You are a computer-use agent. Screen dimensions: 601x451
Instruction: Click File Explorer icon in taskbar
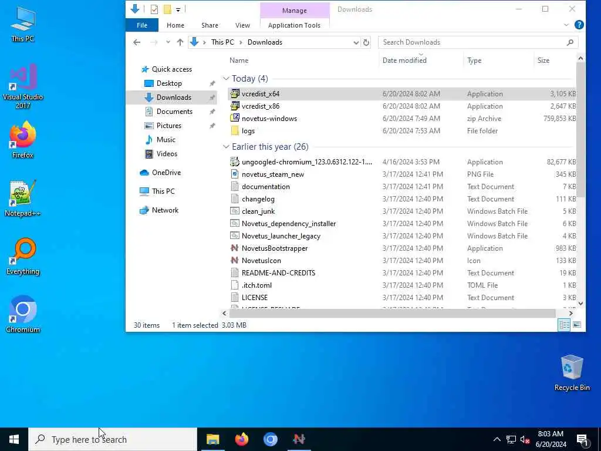(x=212, y=439)
